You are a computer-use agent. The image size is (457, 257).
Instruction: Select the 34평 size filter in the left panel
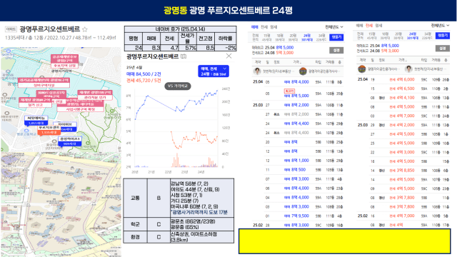pos(321,37)
